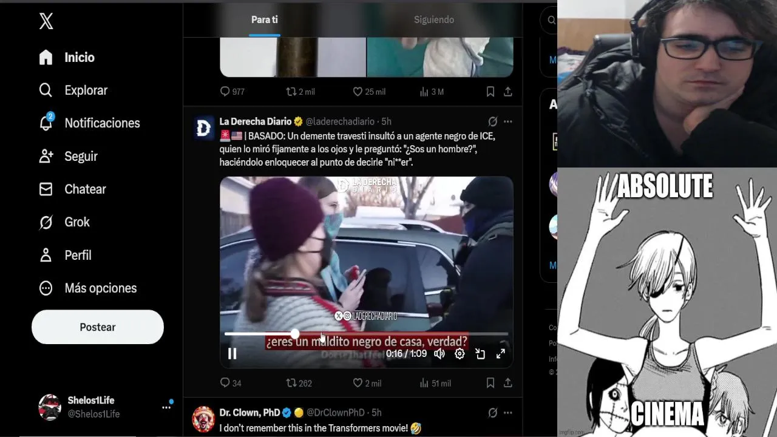The image size is (777, 437).
Task: View analytics showing 3 M views
Action: click(x=432, y=92)
